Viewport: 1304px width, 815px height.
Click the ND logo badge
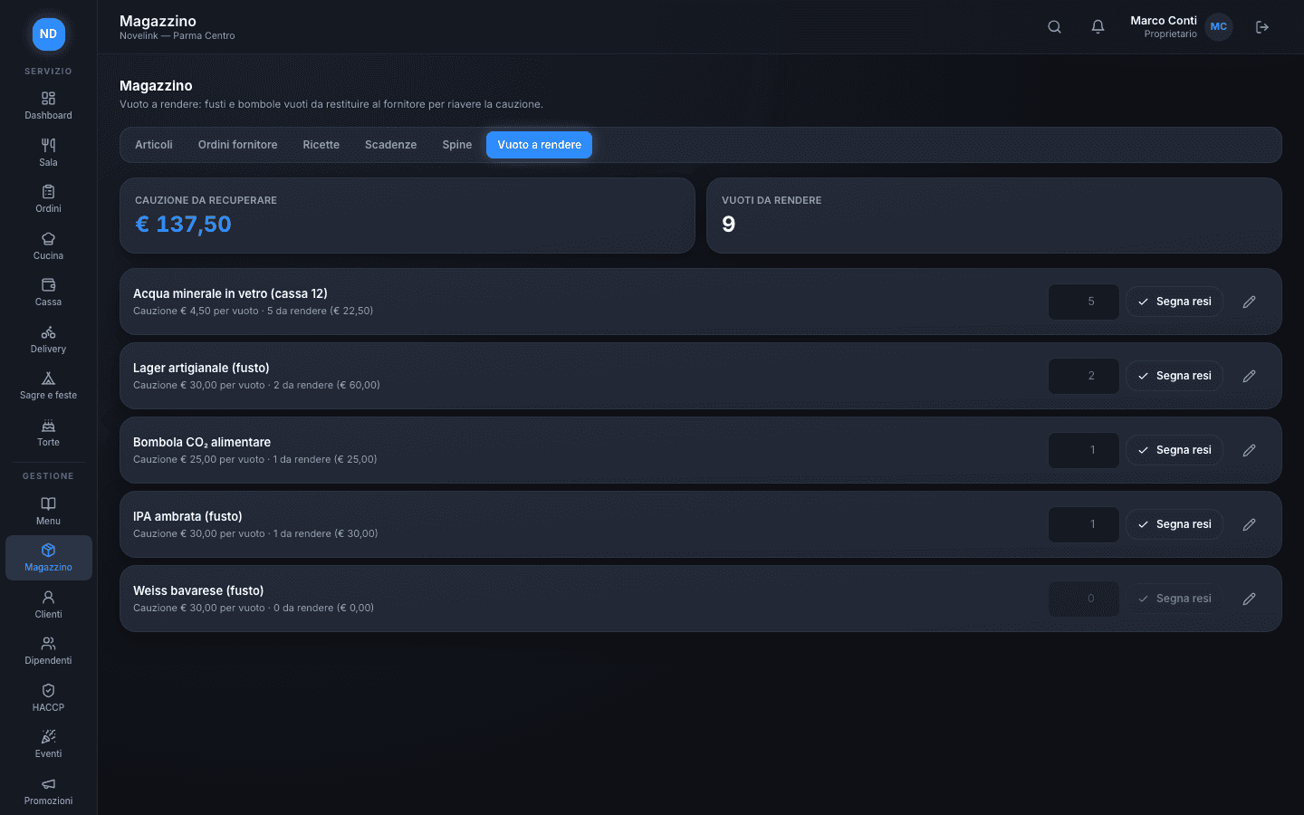(49, 34)
